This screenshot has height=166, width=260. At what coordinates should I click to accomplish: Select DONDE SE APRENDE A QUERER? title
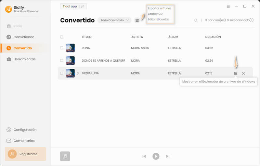[103, 61]
